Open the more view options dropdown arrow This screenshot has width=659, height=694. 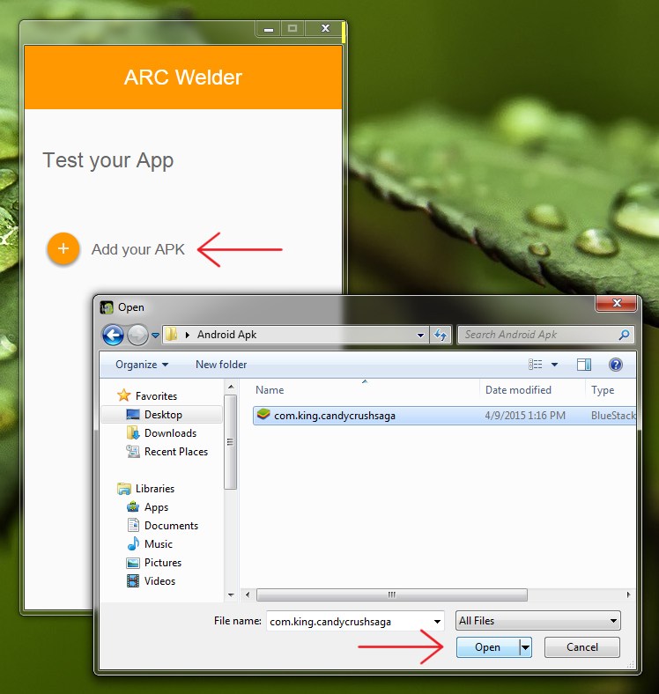554,365
